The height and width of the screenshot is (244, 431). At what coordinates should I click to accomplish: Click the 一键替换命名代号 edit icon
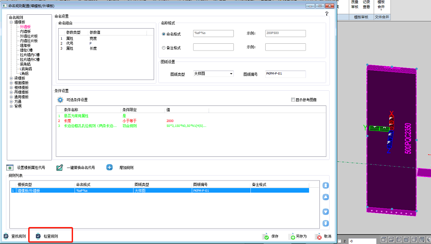tap(60, 168)
